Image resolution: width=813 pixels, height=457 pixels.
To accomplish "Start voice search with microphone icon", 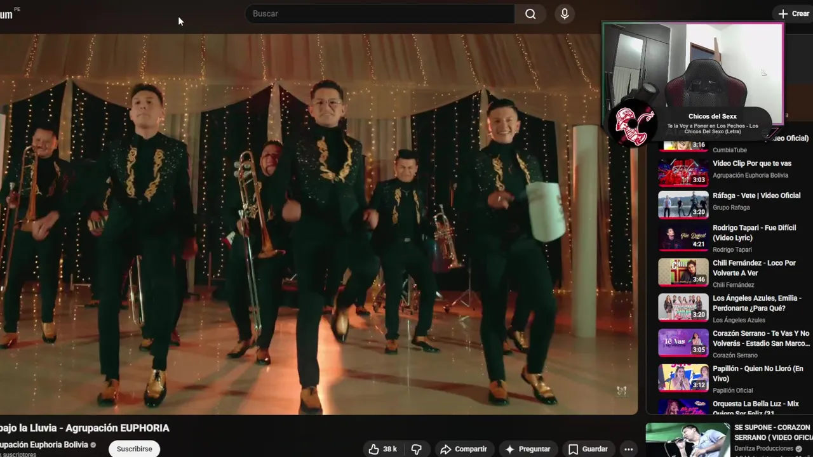I will tap(564, 14).
